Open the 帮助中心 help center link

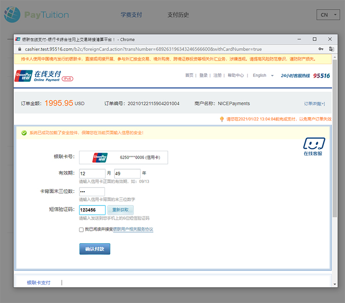[236, 75]
